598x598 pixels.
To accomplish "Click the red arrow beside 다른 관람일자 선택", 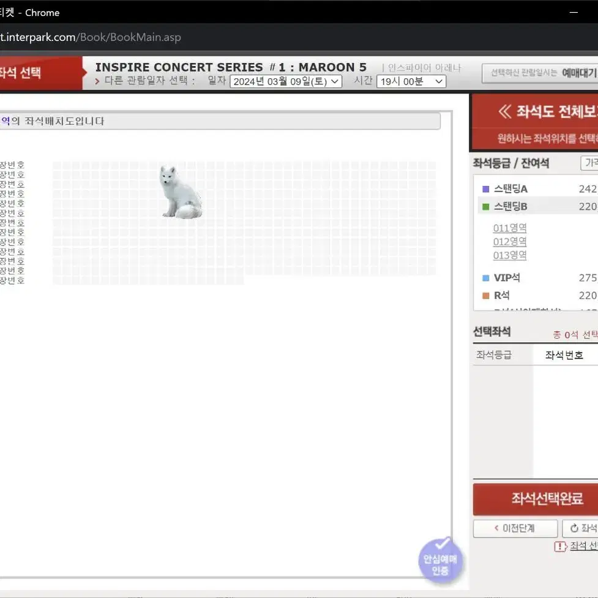I will tap(97, 81).
